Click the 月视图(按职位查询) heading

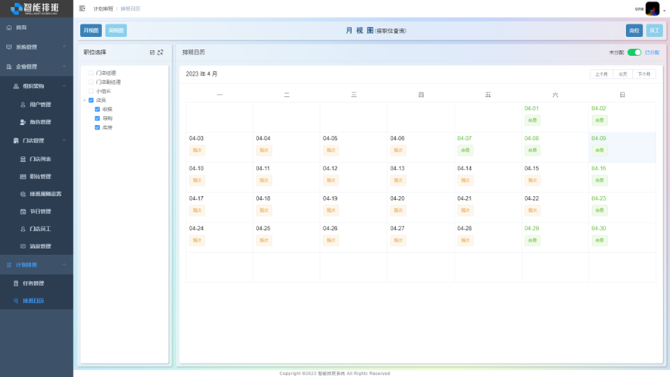(376, 30)
